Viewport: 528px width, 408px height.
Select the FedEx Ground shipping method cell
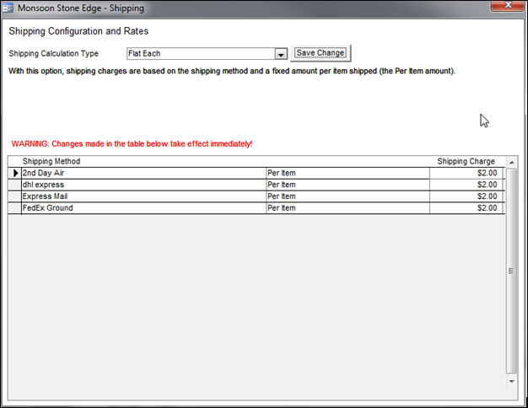(143, 208)
